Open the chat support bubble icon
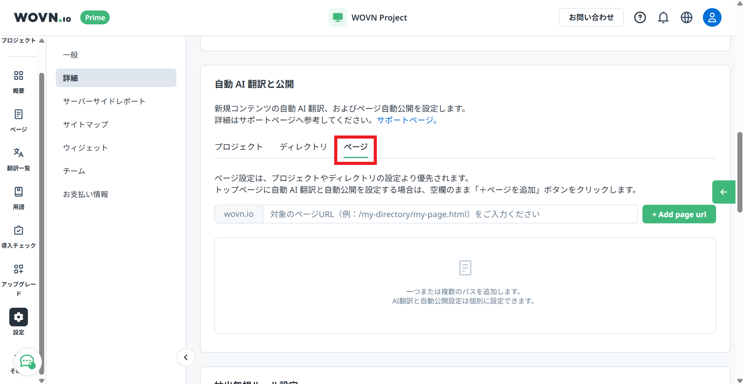 pos(28,362)
